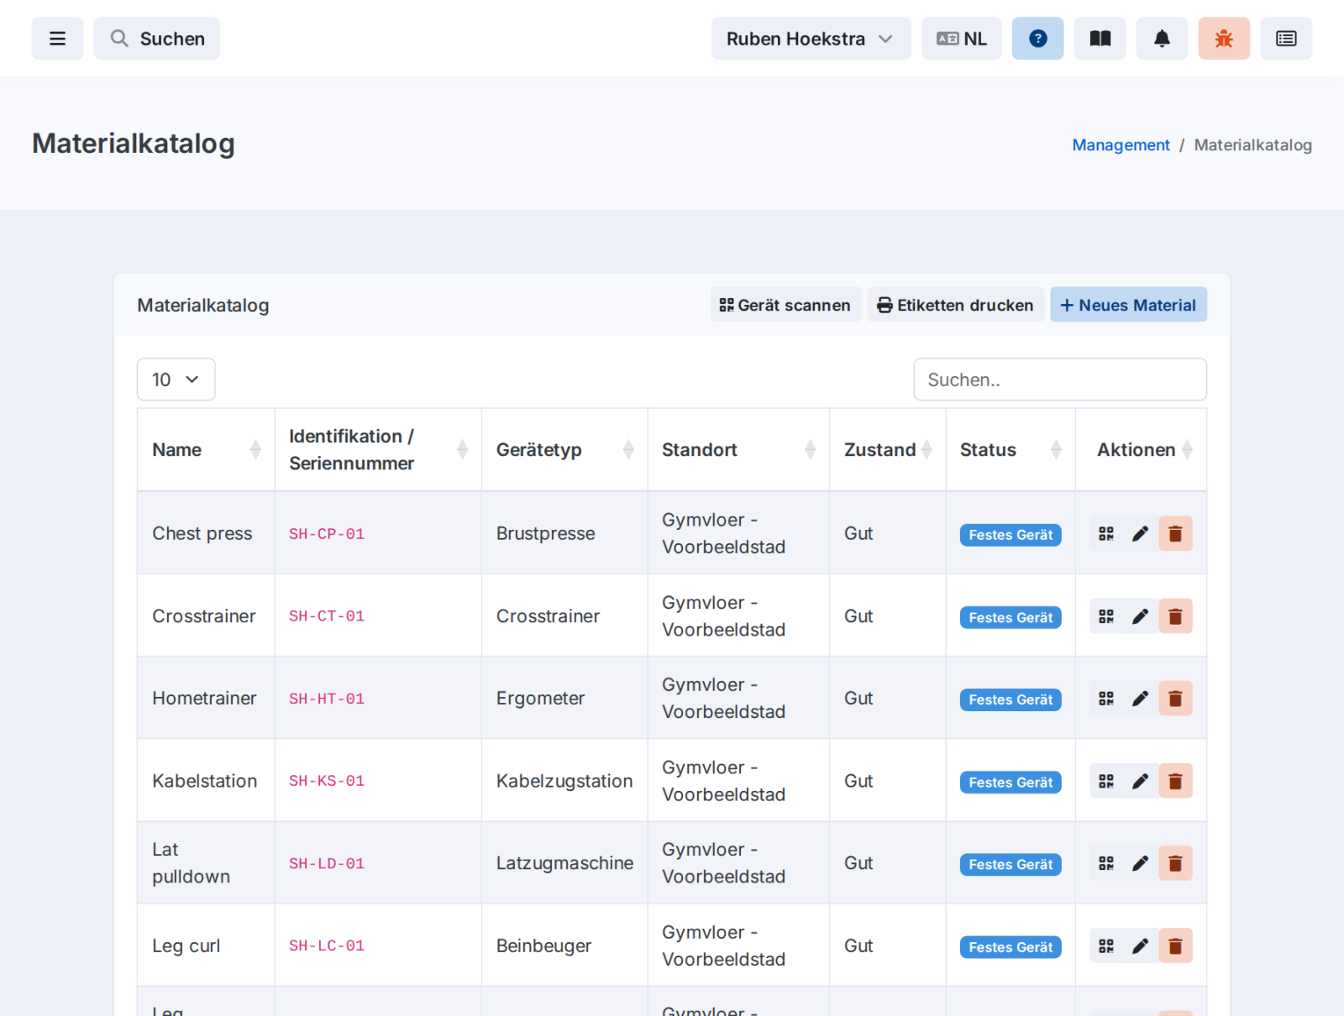The height and width of the screenshot is (1016, 1344).
Task: Open the news list icon in header
Action: 1286,39
